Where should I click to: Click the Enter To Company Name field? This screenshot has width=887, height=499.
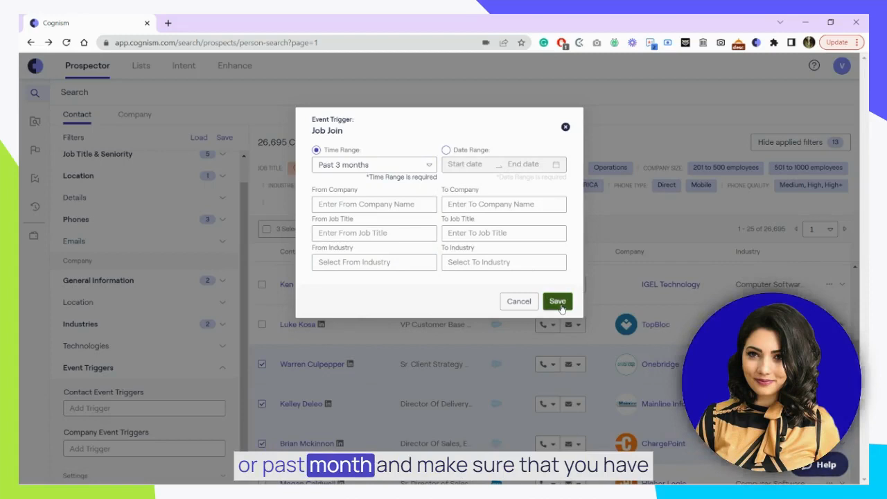coord(504,204)
